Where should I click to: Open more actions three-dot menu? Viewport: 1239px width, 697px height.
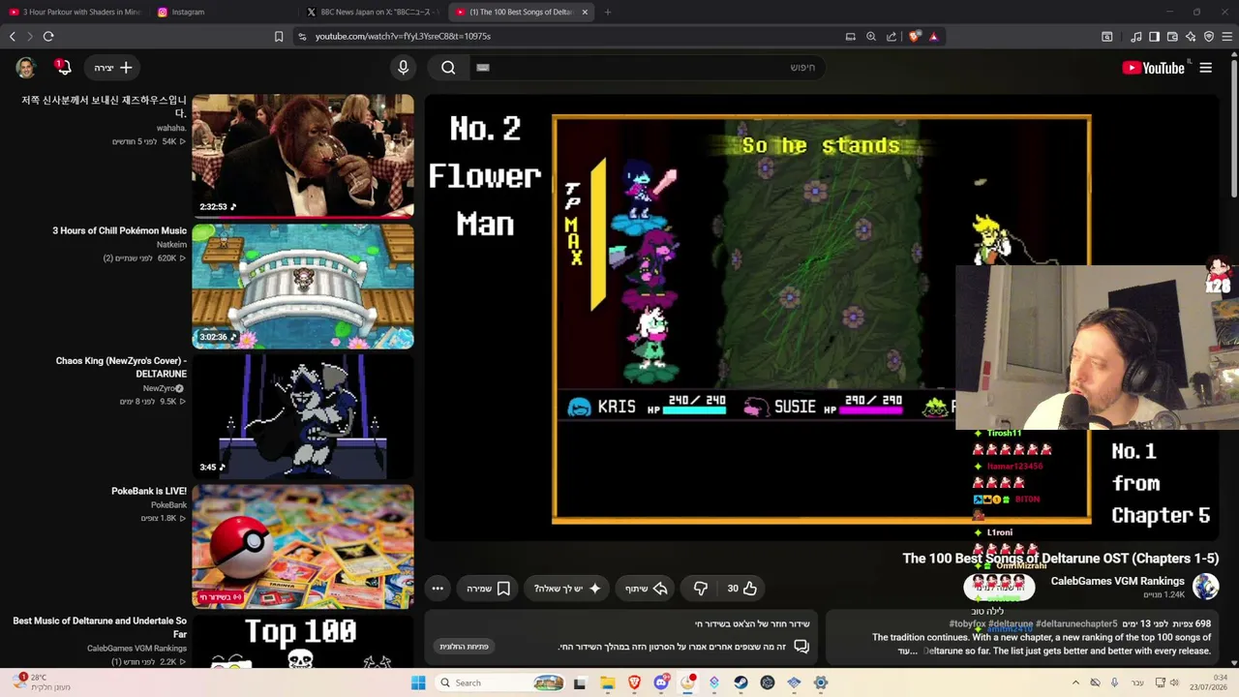pos(438,589)
